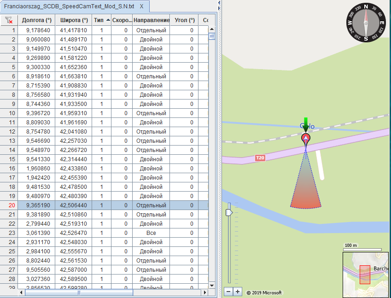391x298 pixels.
Task: Click longitude cell 9,505560
Action: pyautogui.click(x=36, y=270)
